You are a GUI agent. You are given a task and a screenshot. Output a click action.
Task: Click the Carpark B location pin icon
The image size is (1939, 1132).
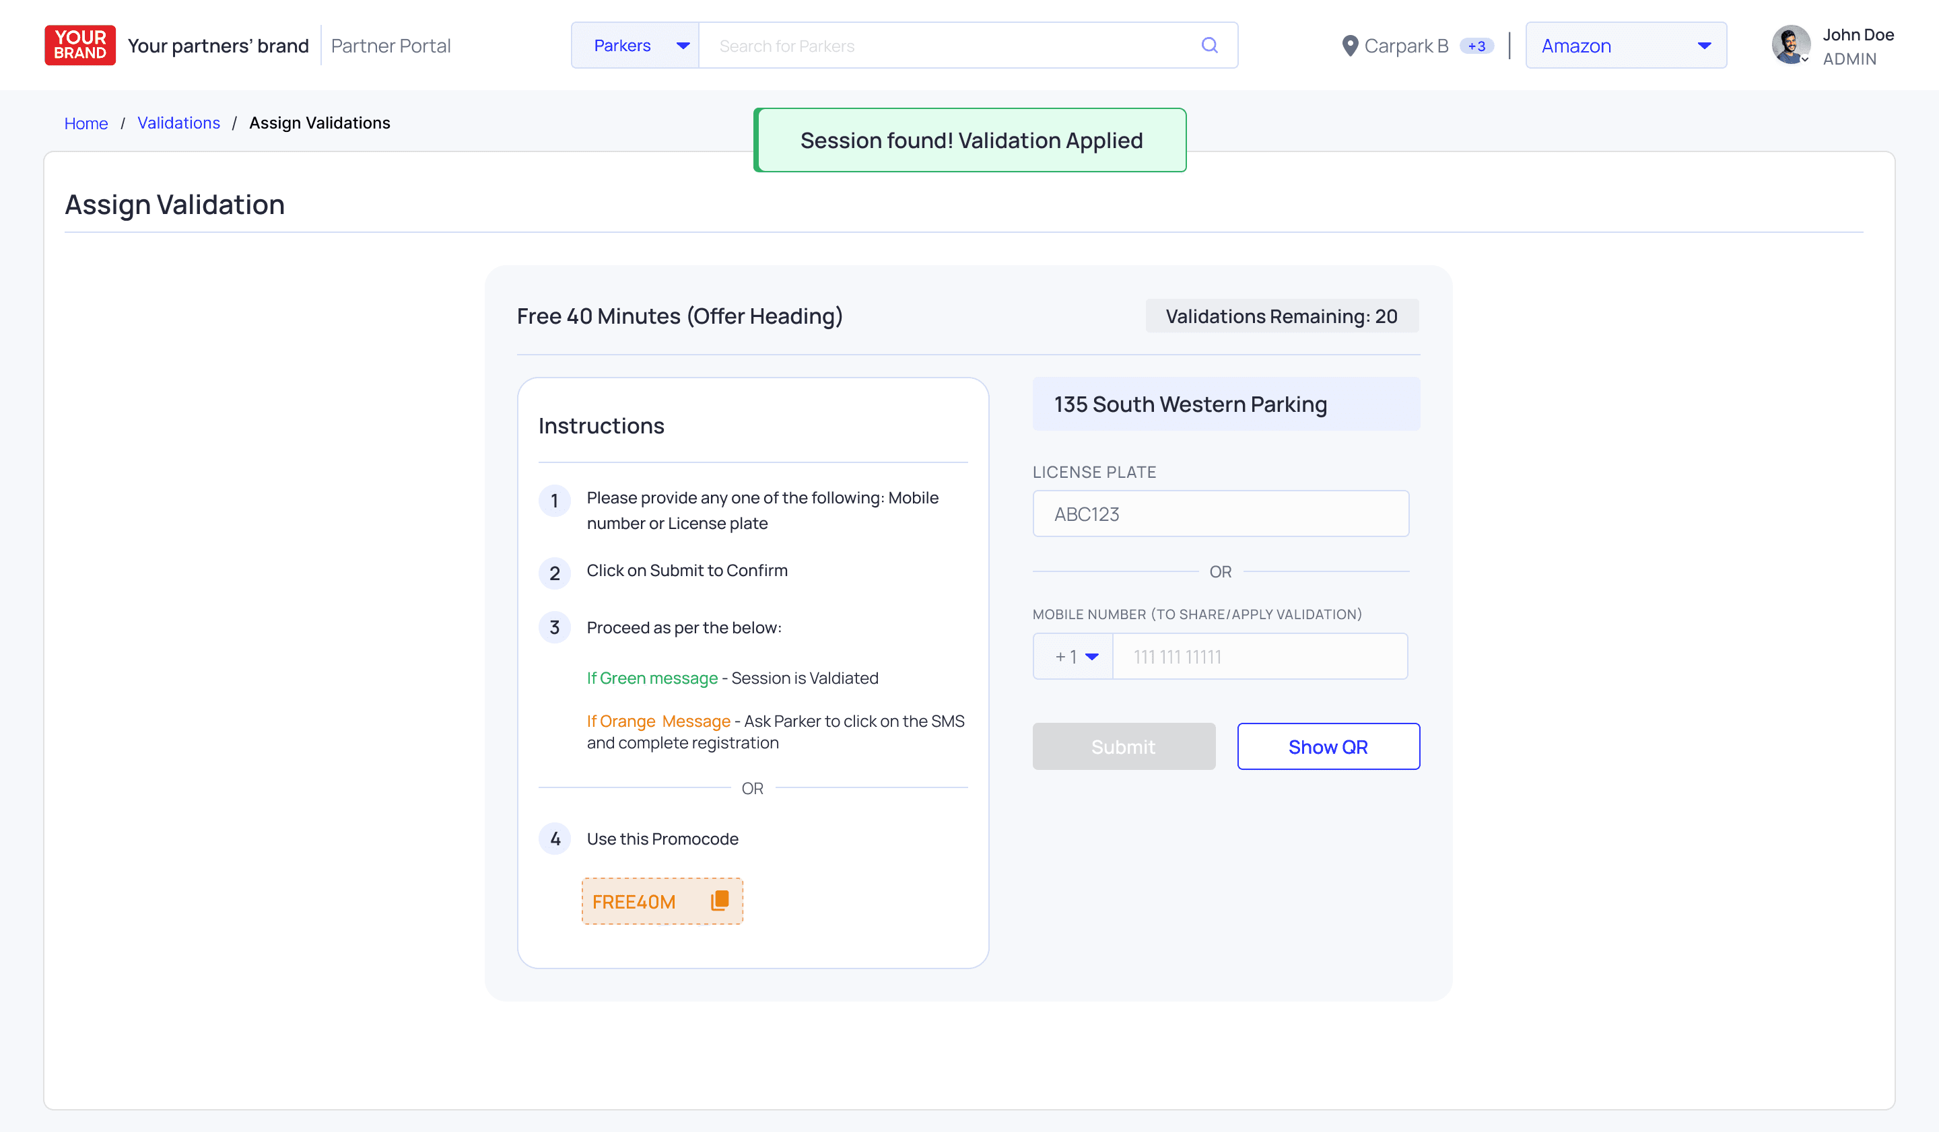click(1349, 46)
